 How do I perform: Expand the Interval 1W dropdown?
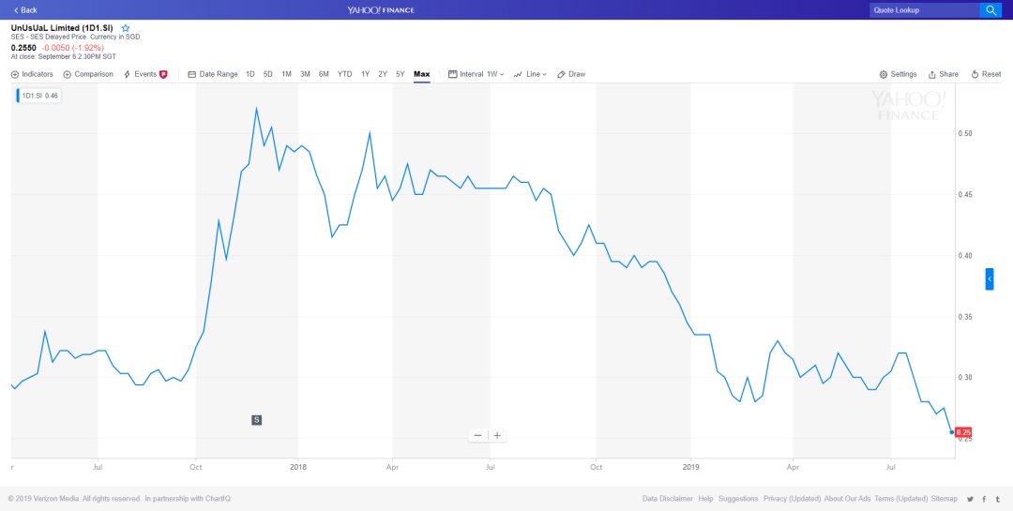pos(476,74)
